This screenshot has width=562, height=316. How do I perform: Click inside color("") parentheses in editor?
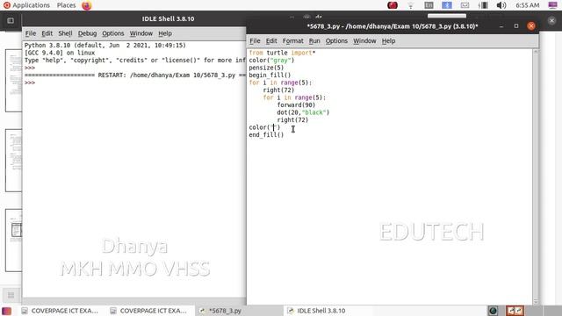[273, 127]
